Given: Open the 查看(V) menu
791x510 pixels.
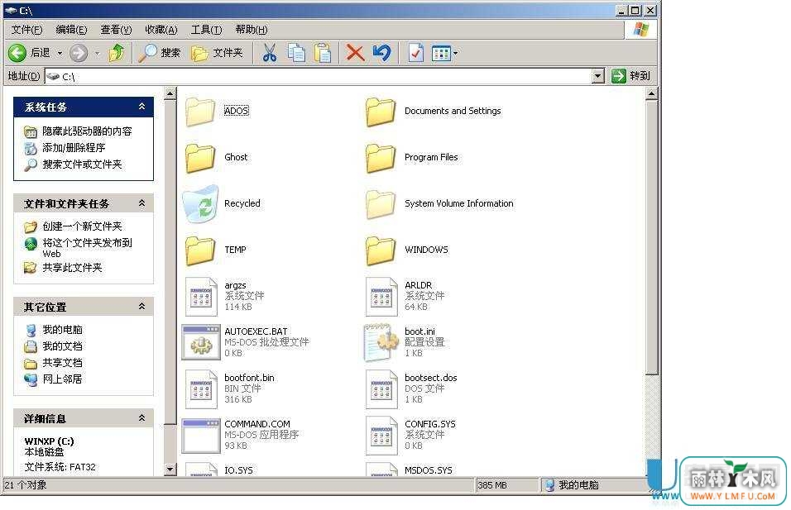Looking at the screenshot, I should click(116, 30).
